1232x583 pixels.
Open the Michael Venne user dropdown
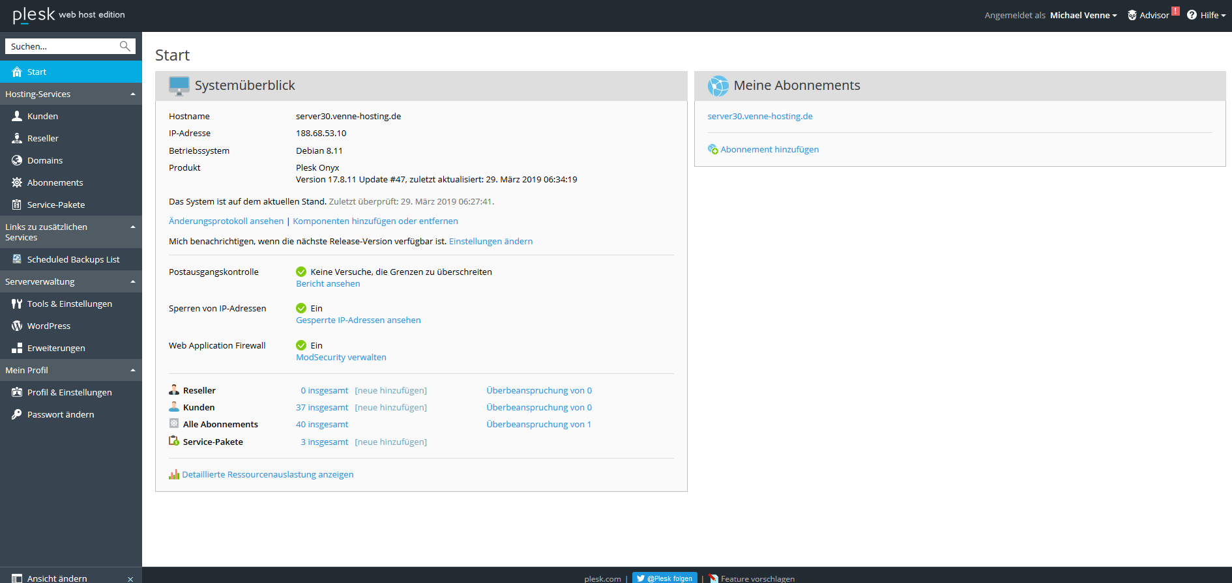click(1083, 15)
